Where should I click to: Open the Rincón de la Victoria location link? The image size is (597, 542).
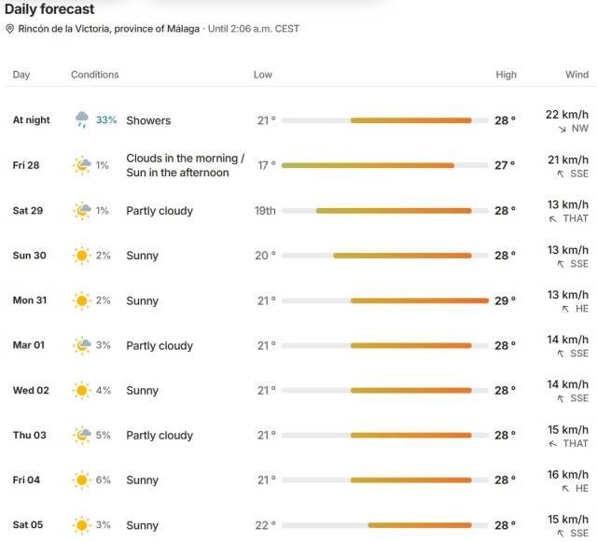click(108, 29)
